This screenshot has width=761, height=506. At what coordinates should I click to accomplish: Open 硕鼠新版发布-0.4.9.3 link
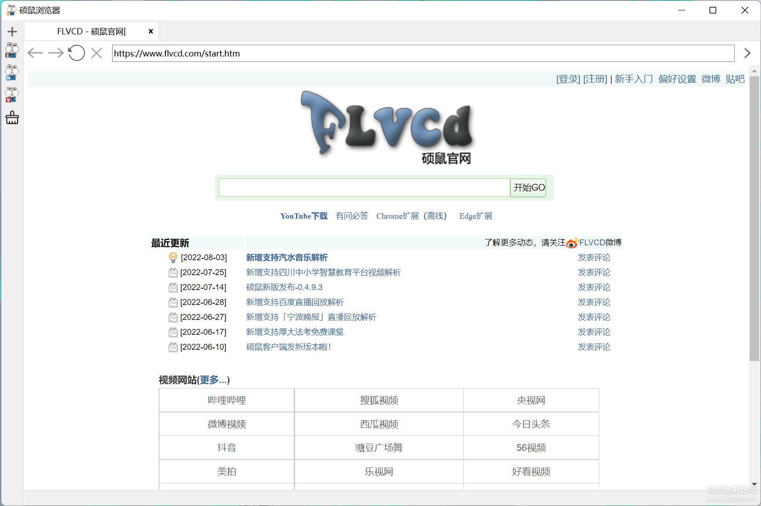[x=284, y=287]
